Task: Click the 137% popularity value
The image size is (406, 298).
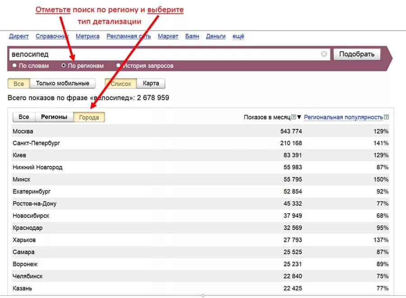Action: pyautogui.click(x=381, y=240)
